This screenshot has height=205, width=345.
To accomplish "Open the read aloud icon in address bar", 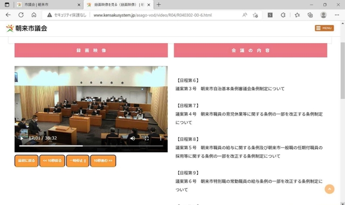I will coord(245,15).
